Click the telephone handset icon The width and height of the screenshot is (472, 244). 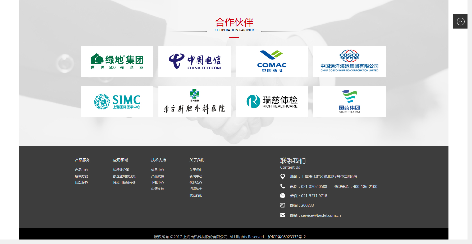point(283,186)
